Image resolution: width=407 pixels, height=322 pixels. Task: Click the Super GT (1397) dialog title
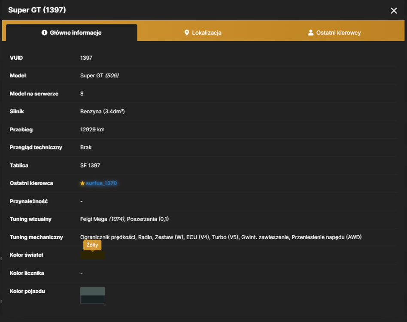(37, 10)
